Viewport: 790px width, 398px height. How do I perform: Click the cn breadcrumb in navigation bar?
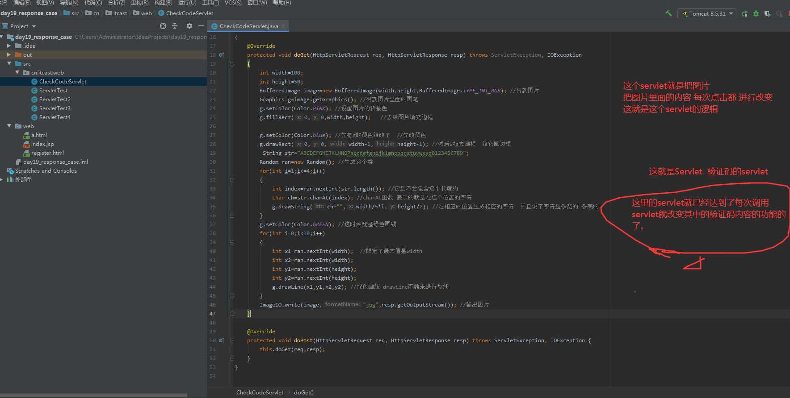(x=92, y=13)
